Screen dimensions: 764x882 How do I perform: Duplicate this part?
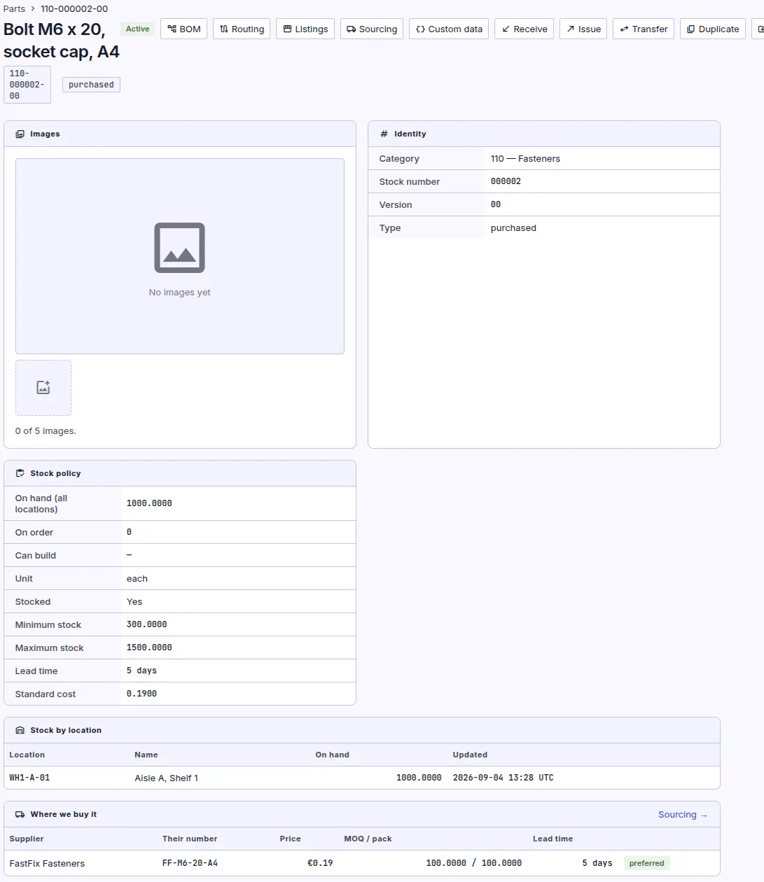pos(713,29)
